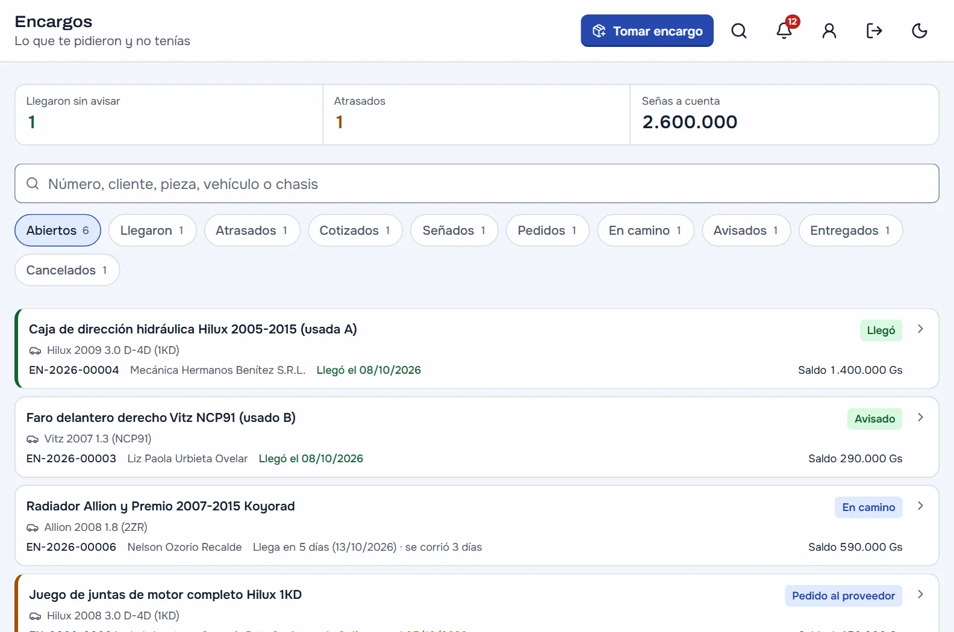This screenshot has height=632, width=954.
Task: Click vehicle icon beside Allion 2008 1.8
Action: 33,527
